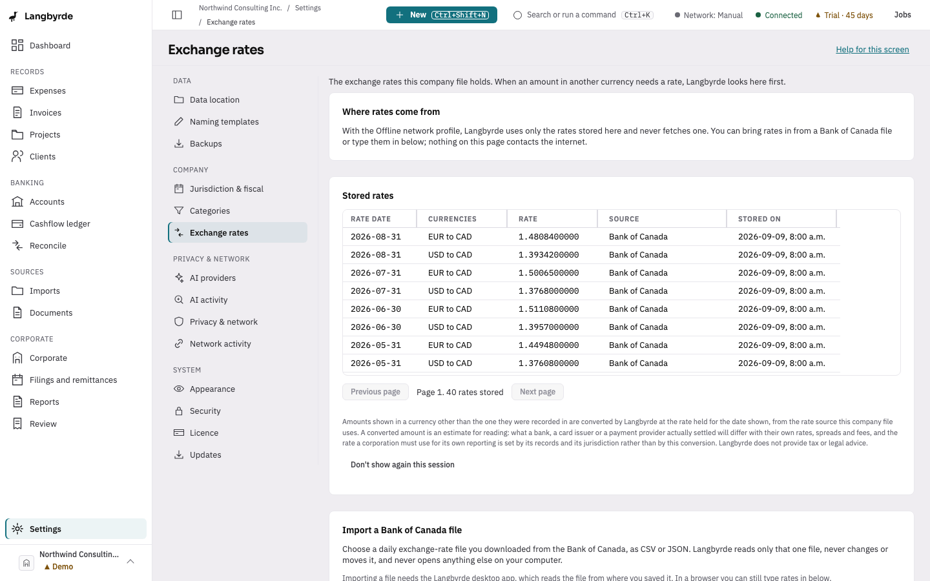Open Jurisdiction & fiscal settings

tap(238, 189)
